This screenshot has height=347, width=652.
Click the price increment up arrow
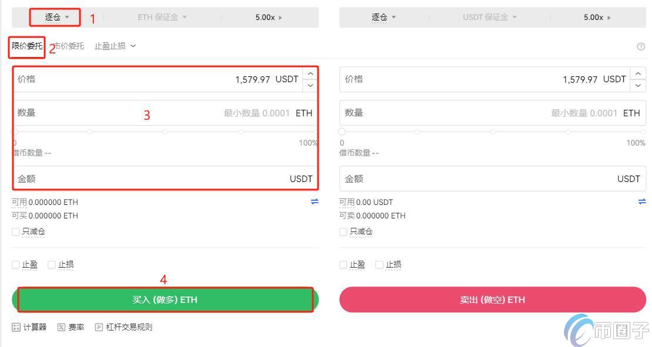click(x=310, y=73)
